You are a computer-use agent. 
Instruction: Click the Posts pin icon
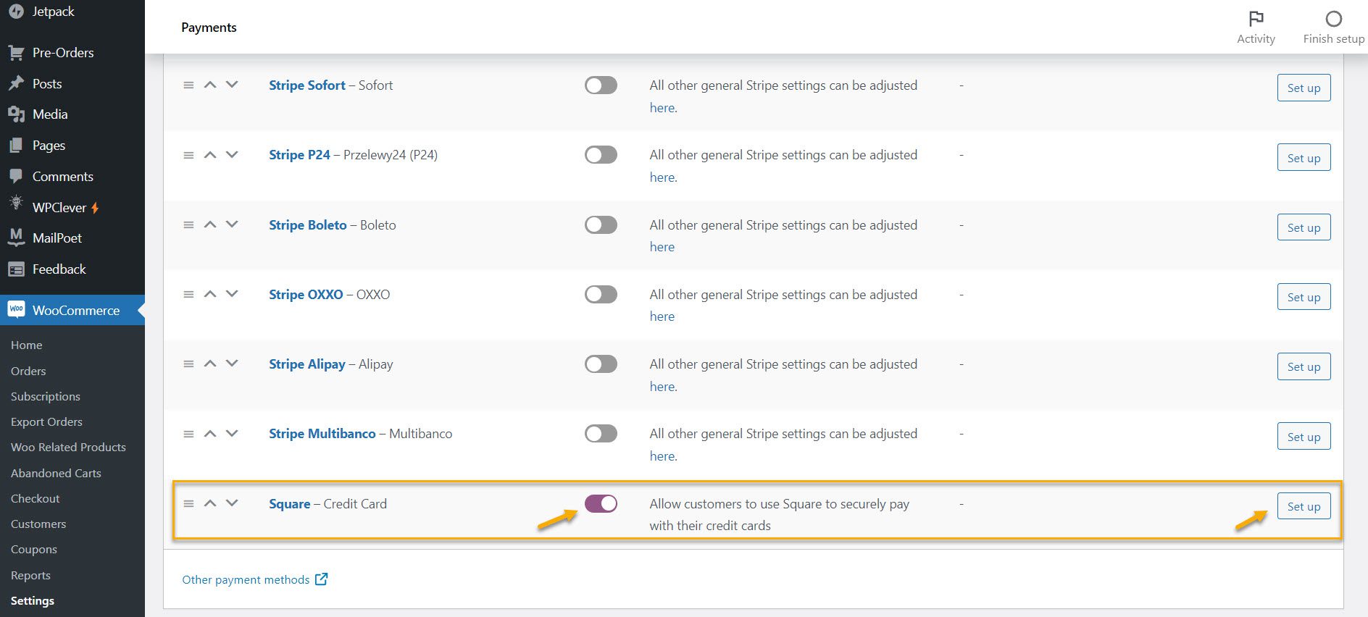coord(16,83)
